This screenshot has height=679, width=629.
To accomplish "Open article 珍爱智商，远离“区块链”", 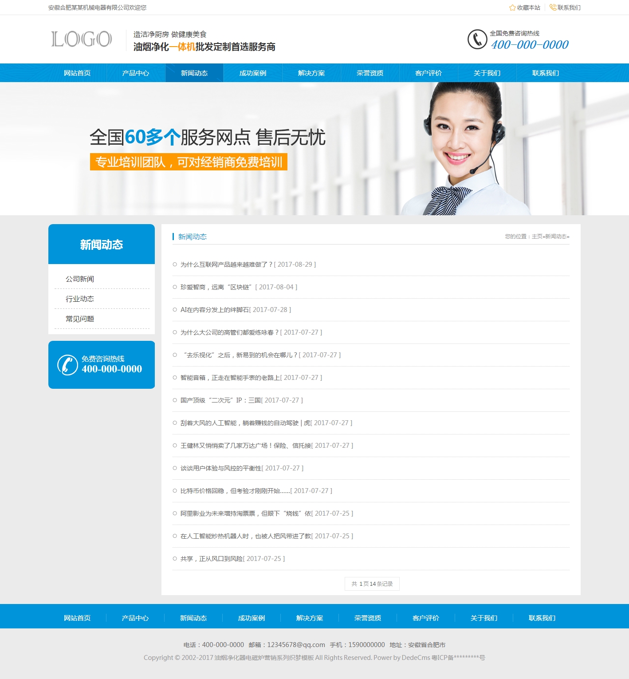I will [x=217, y=287].
